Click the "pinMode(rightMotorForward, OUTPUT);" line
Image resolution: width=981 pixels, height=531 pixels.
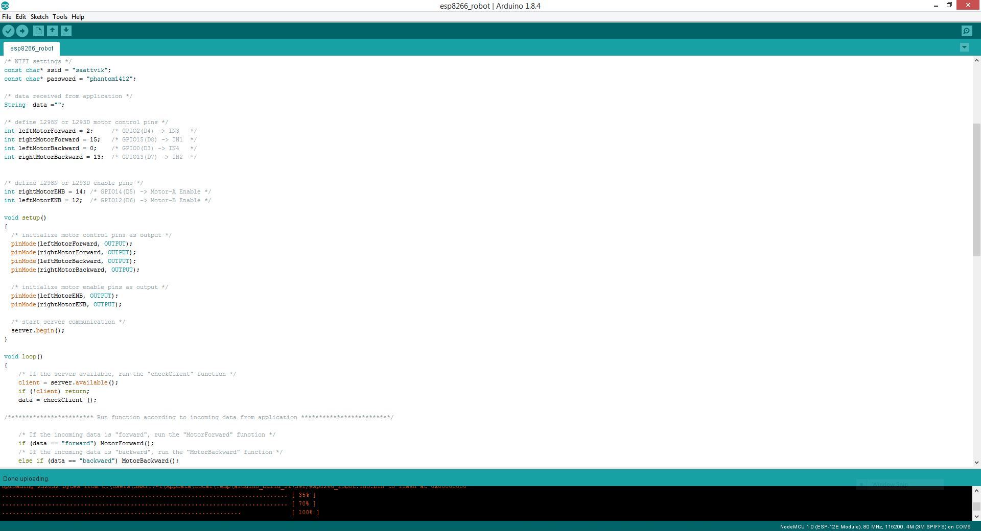pyautogui.click(x=74, y=252)
